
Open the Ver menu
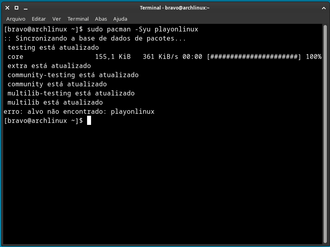(x=56, y=19)
